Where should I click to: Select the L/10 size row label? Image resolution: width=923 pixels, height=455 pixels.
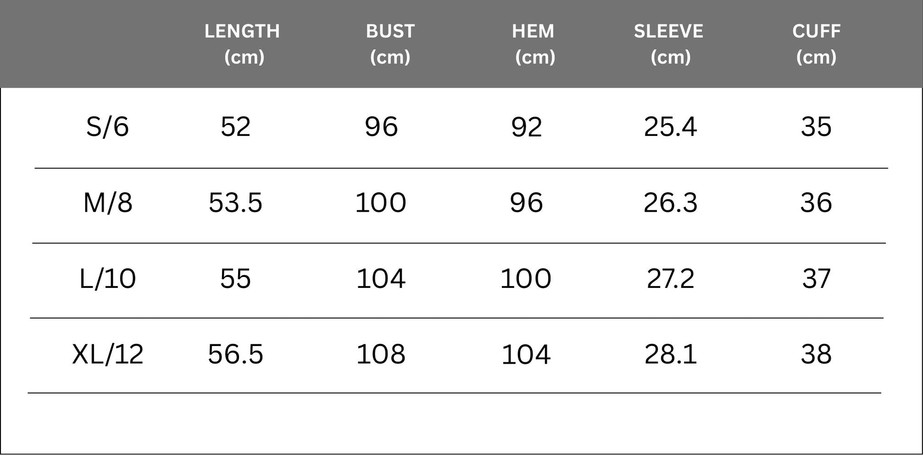coord(108,278)
